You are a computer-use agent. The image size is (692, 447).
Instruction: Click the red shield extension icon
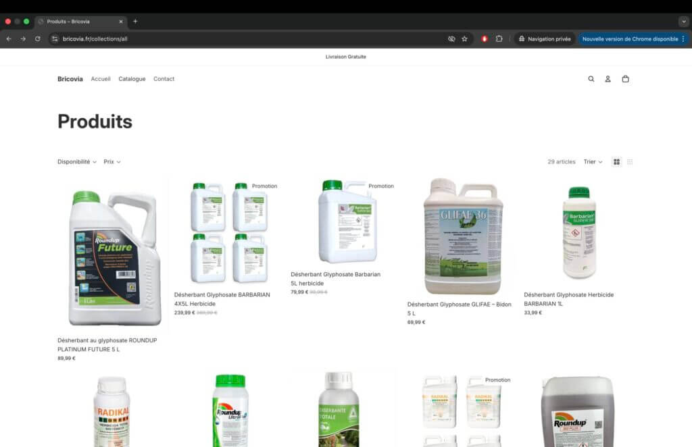click(484, 39)
